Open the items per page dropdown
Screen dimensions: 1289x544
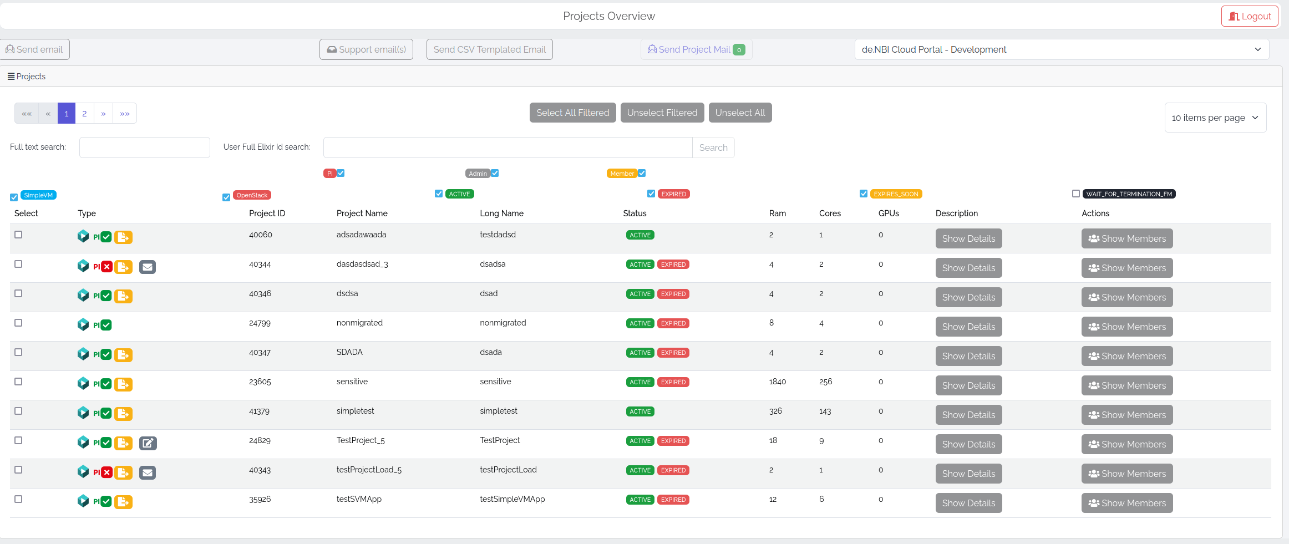(x=1215, y=118)
